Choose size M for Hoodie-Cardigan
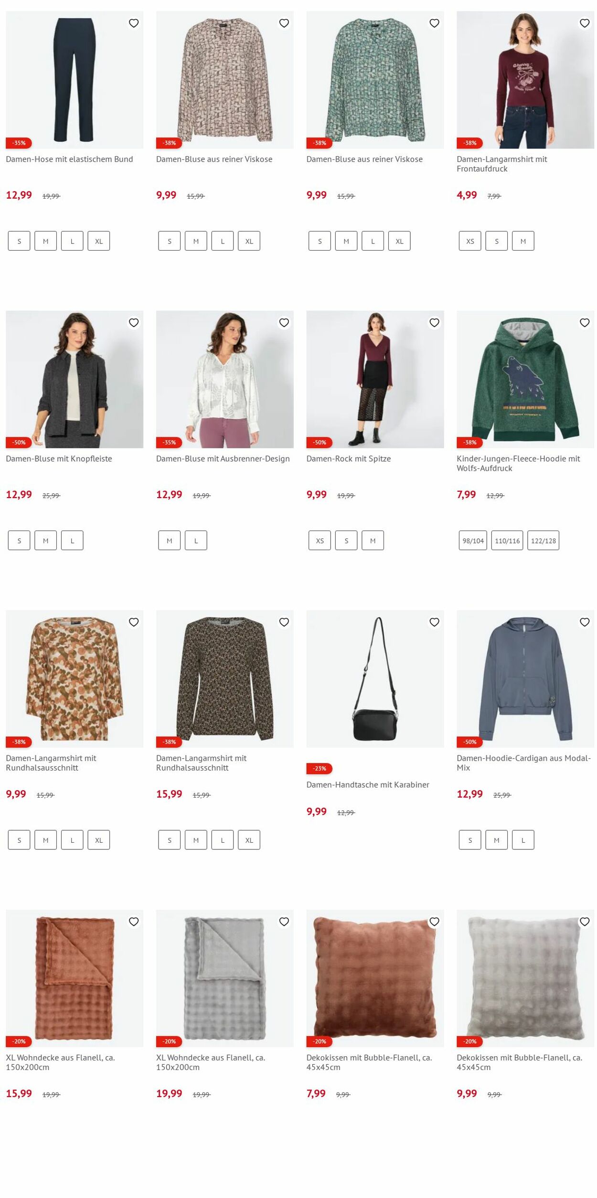 [x=497, y=840]
